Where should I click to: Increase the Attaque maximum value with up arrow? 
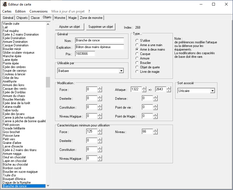[168, 88]
